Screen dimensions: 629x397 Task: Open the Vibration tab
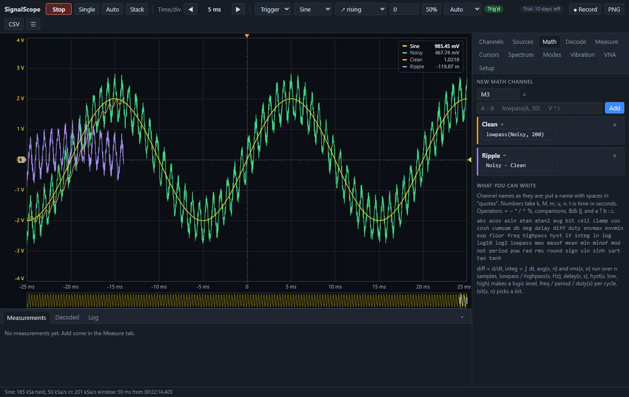582,55
